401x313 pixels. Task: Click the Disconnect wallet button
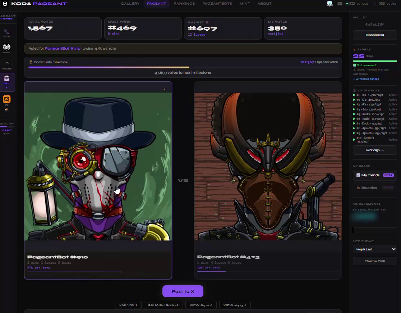[x=375, y=35]
